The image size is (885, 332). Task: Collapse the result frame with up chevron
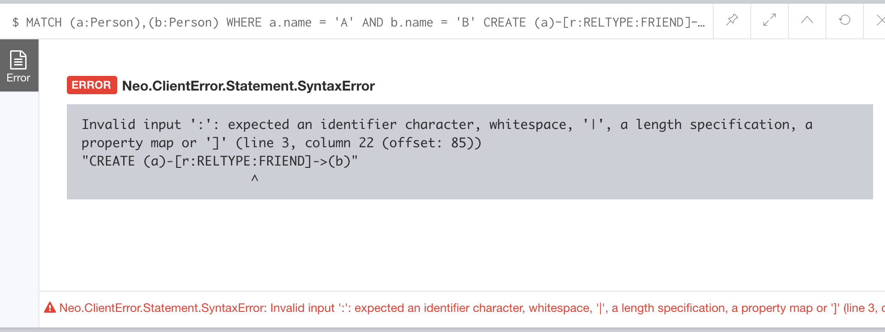807,20
